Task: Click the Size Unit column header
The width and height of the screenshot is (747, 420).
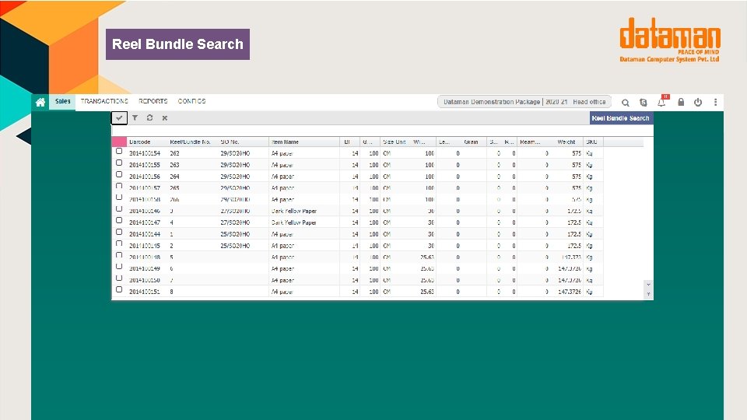Action: tap(395, 142)
